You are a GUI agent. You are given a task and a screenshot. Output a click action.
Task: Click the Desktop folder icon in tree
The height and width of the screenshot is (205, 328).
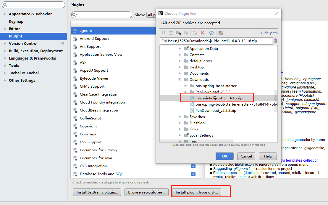pyautogui.click(x=186, y=67)
